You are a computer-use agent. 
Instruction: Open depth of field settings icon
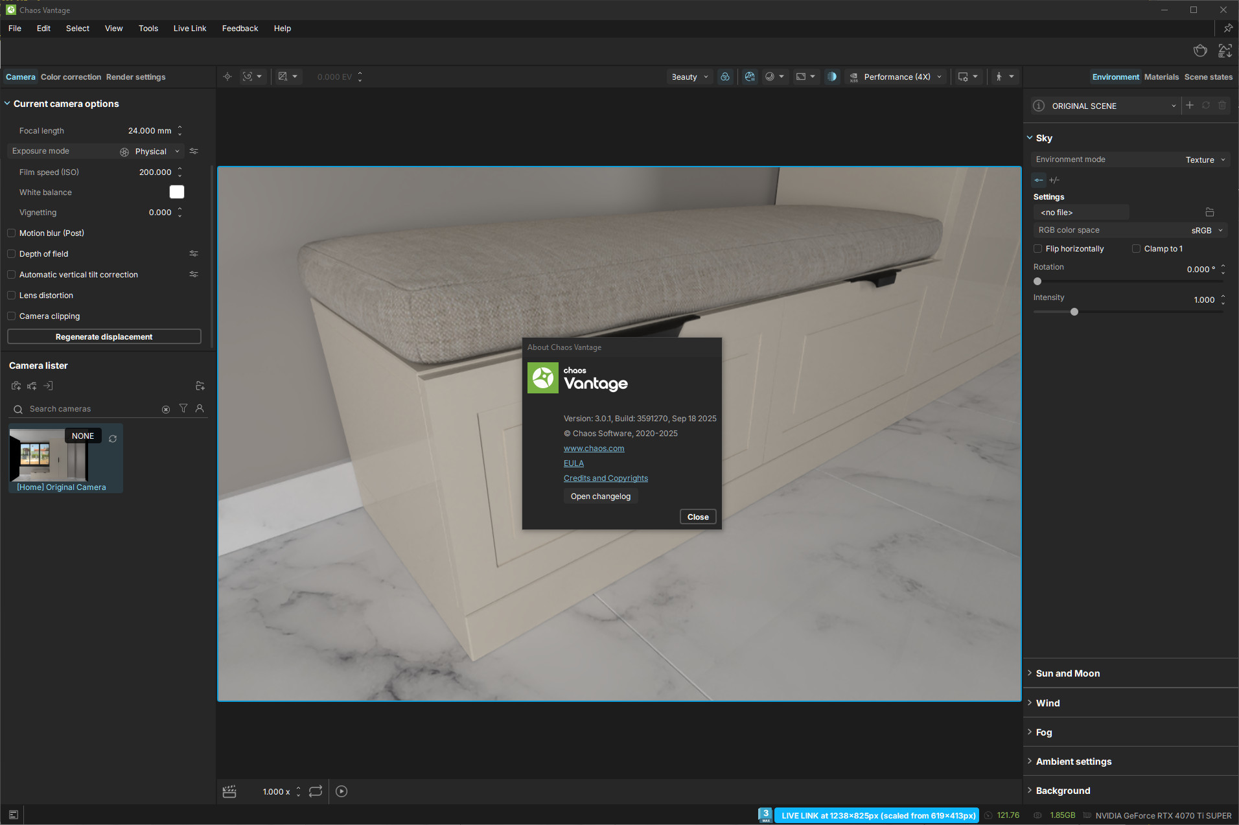tap(193, 254)
